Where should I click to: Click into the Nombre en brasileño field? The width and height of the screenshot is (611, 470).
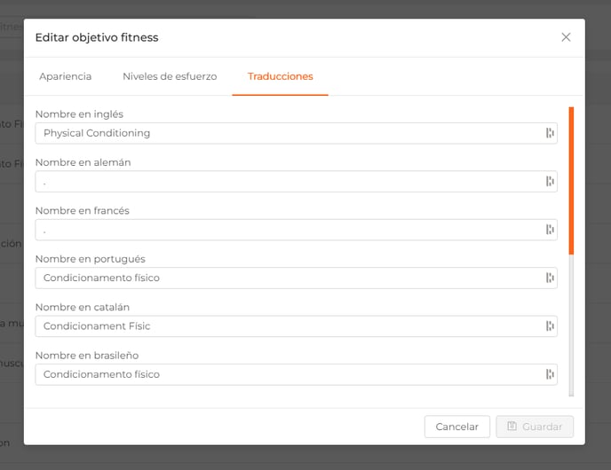click(x=296, y=374)
